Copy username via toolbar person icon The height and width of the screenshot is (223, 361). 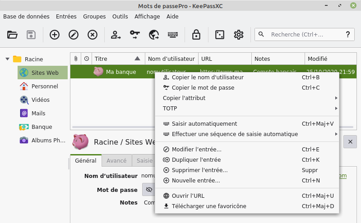(x=116, y=35)
